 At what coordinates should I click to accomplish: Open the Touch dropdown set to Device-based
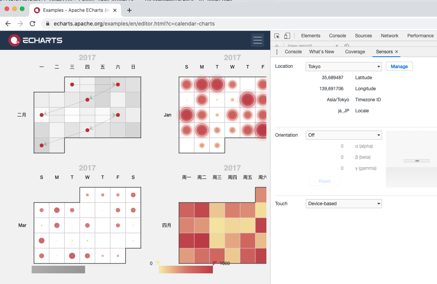[x=343, y=204]
